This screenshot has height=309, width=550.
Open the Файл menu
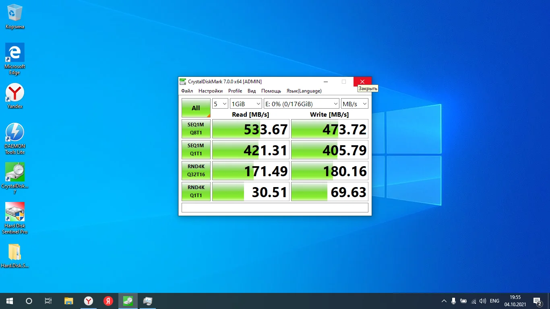pos(187,91)
